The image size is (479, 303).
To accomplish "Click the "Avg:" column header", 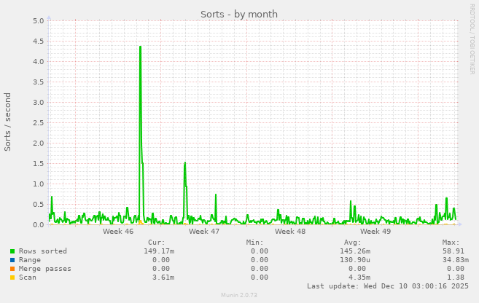I will pos(352,243).
